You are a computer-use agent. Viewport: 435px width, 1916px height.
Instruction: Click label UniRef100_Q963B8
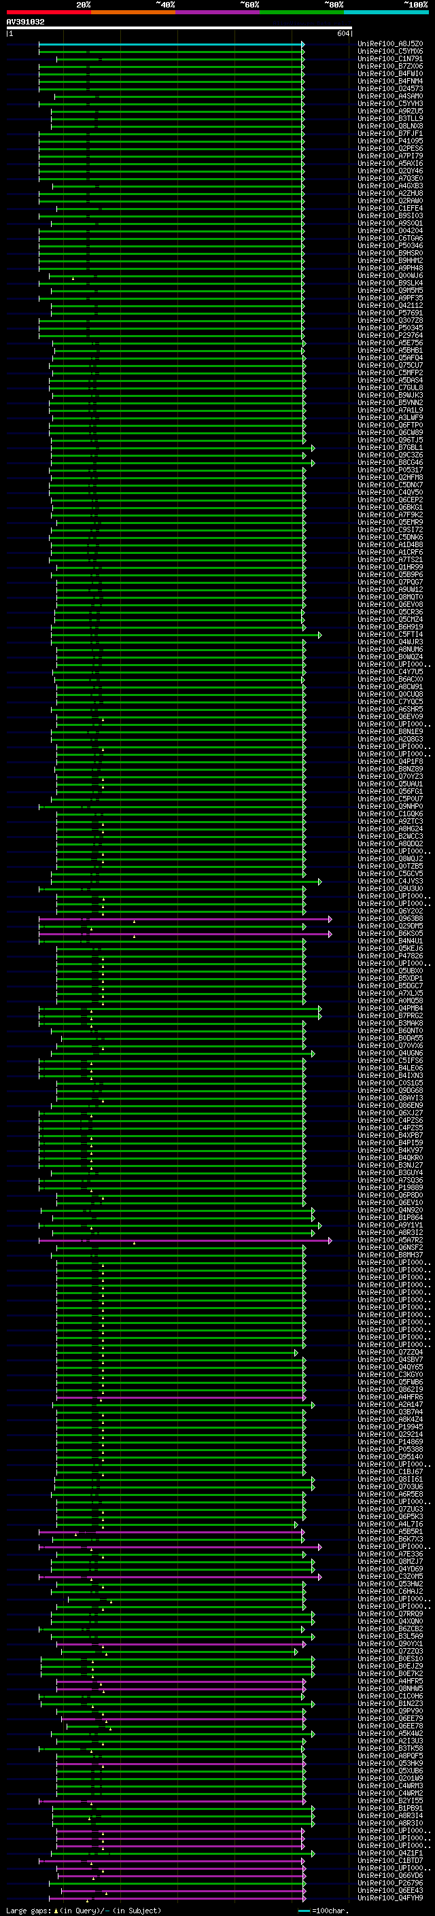tap(390, 918)
